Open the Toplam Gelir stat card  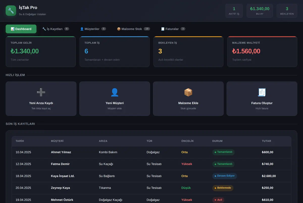(x=41, y=52)
